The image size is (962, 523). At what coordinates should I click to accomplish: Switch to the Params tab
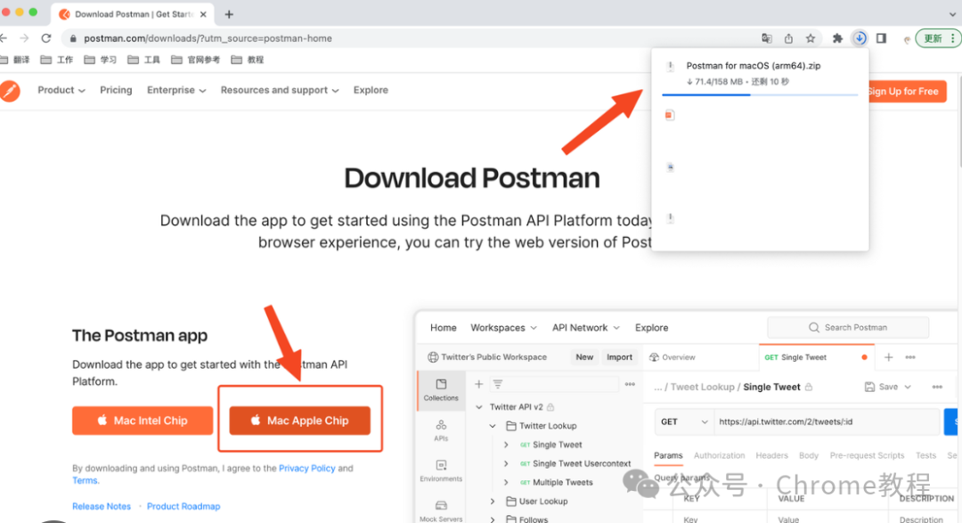(668, 455)
